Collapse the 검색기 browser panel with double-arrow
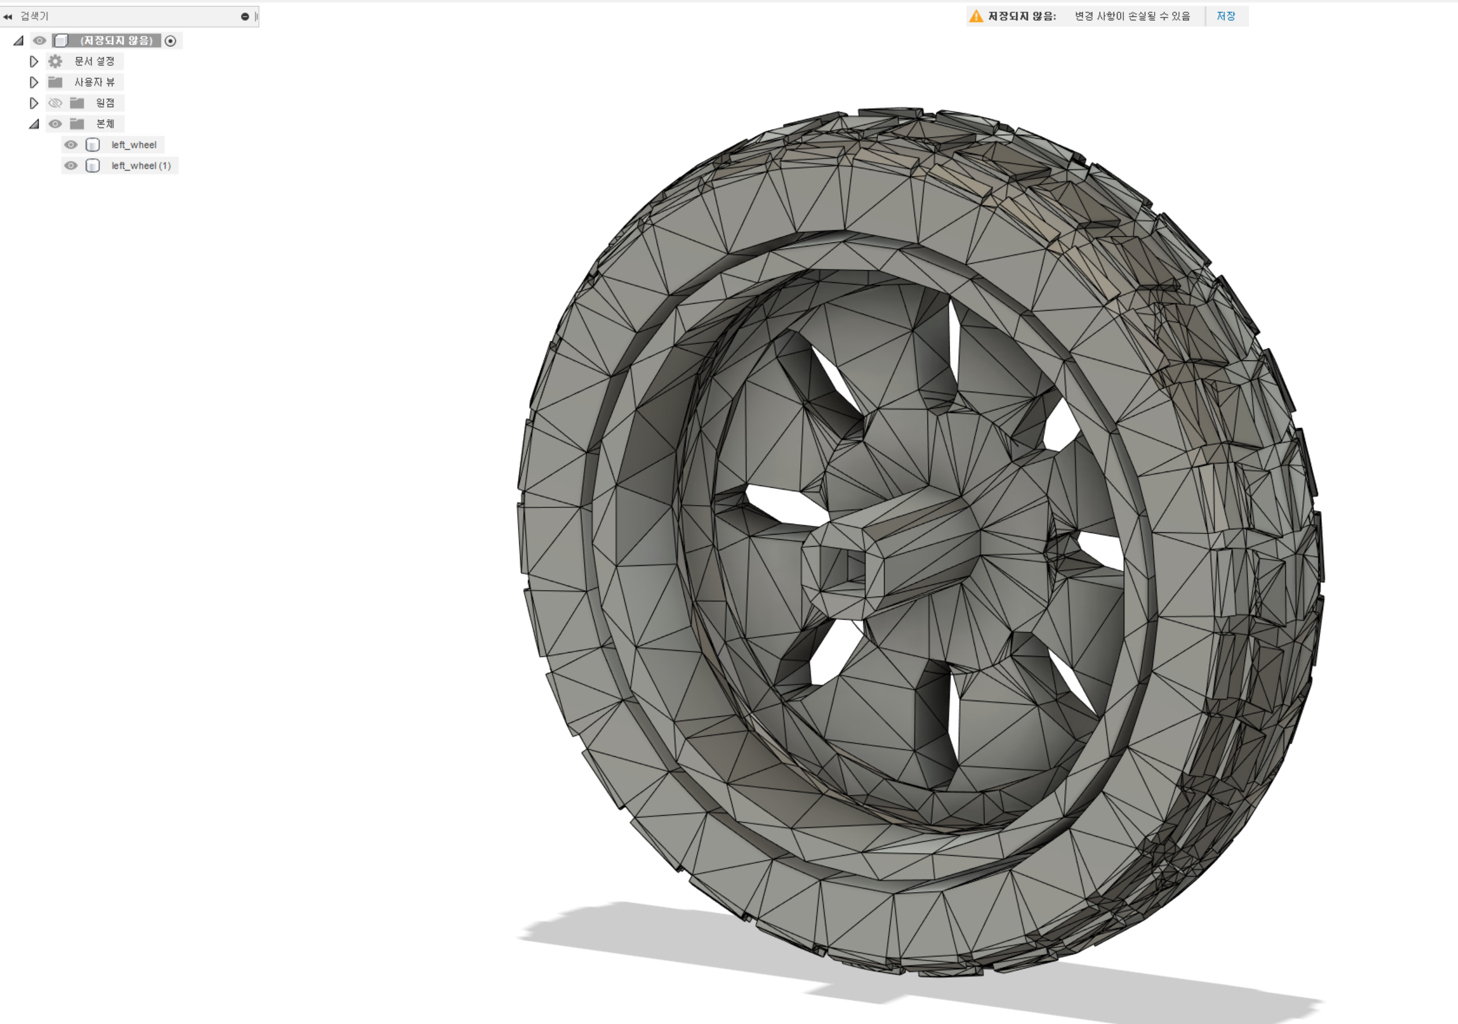Viewport: 1458px width, 1024px height. tap(8, 17)
